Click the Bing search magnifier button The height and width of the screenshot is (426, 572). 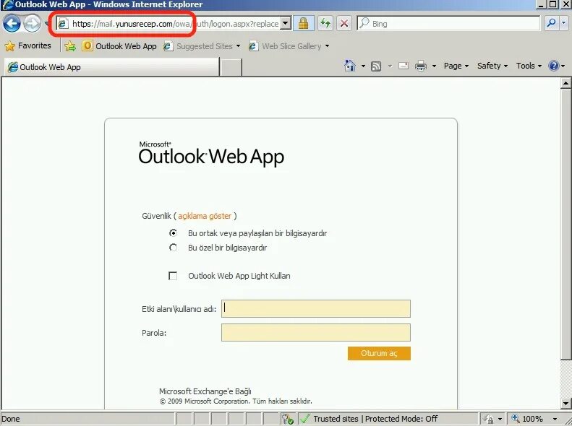click(551, 23)
